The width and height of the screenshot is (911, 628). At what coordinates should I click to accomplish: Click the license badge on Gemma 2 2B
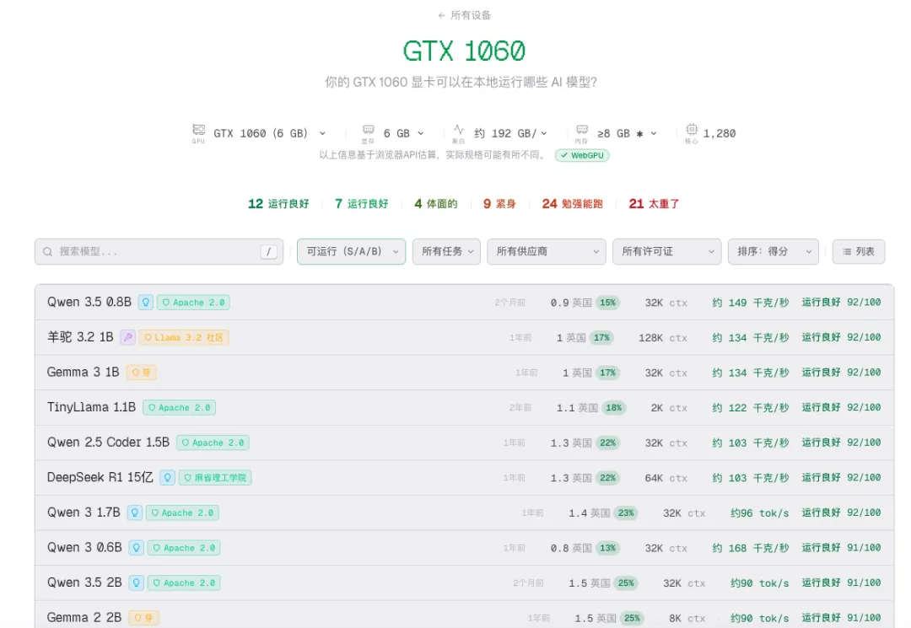tap(143, 618)
